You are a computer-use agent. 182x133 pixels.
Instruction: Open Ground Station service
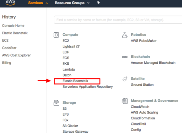pyautogui.click(x=142, y=85)
